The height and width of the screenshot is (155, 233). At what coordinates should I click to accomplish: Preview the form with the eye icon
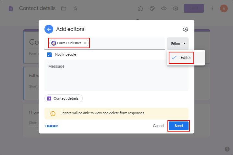[x=164, y=8]
